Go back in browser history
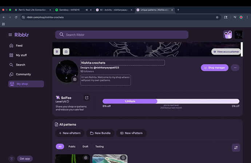The width and height of the screenshot is (251, 163). (x=4, y=17)
